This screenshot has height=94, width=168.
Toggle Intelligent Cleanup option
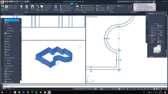pyautogui.click(x=65, y=6)
